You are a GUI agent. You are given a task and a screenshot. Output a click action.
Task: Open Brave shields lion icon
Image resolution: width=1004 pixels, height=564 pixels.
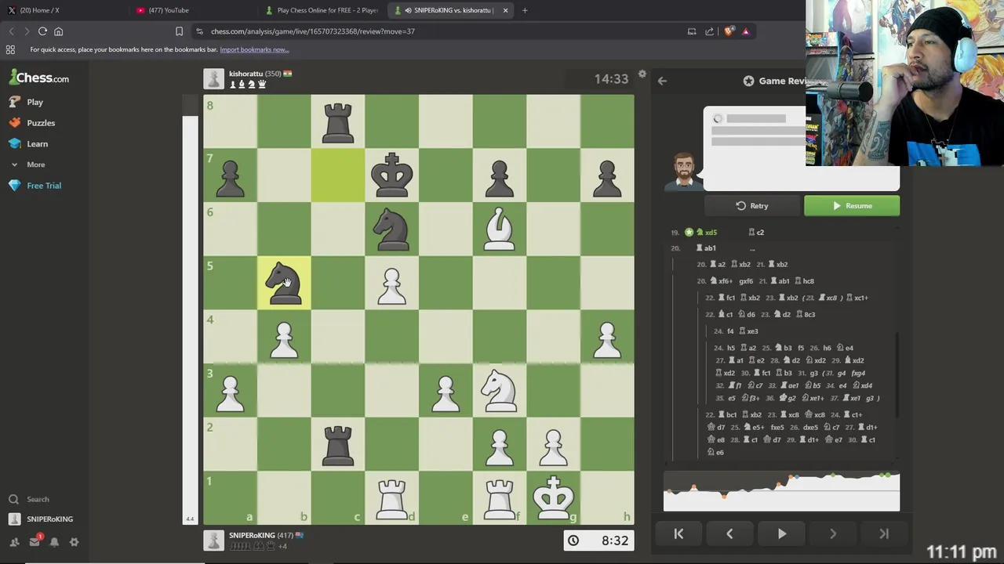pyautogui.click(x=729, y=31)
